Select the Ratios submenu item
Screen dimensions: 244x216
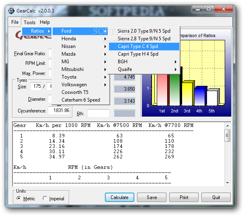pyautogui.click(x=37, y=31)
